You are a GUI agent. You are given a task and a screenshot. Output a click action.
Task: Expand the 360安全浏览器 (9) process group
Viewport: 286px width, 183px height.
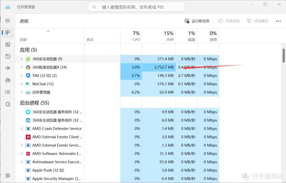click(22, 59)
